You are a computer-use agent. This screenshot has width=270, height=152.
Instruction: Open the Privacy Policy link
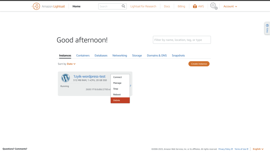[x=225, y=149]
